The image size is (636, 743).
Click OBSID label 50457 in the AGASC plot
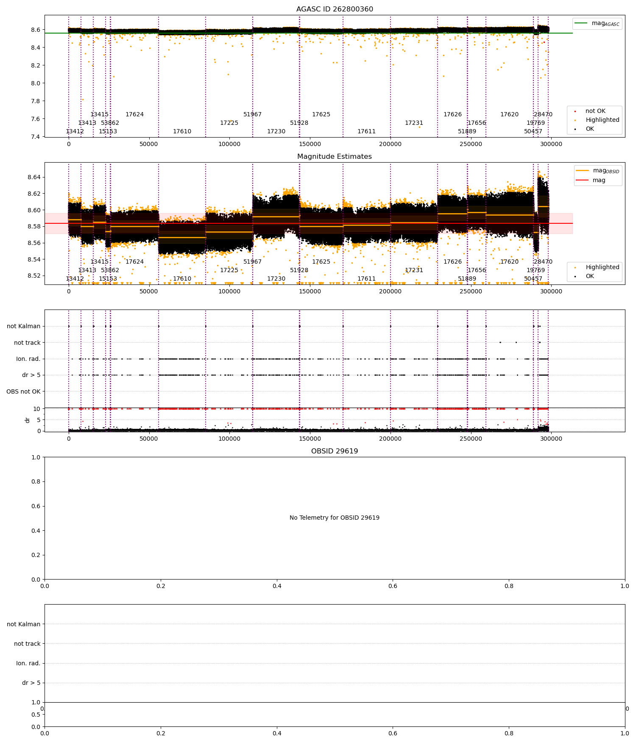(x=533, y=132)
